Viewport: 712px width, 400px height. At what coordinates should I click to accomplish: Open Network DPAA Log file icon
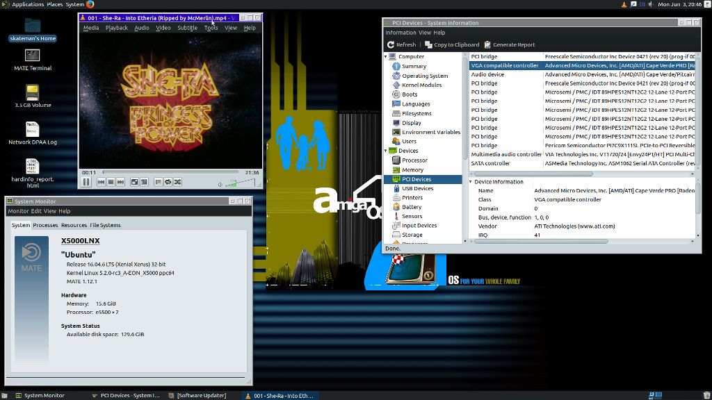tap(33, 133)
